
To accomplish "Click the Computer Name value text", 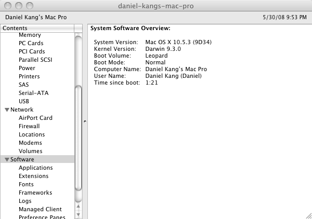I will click(176, 70).
